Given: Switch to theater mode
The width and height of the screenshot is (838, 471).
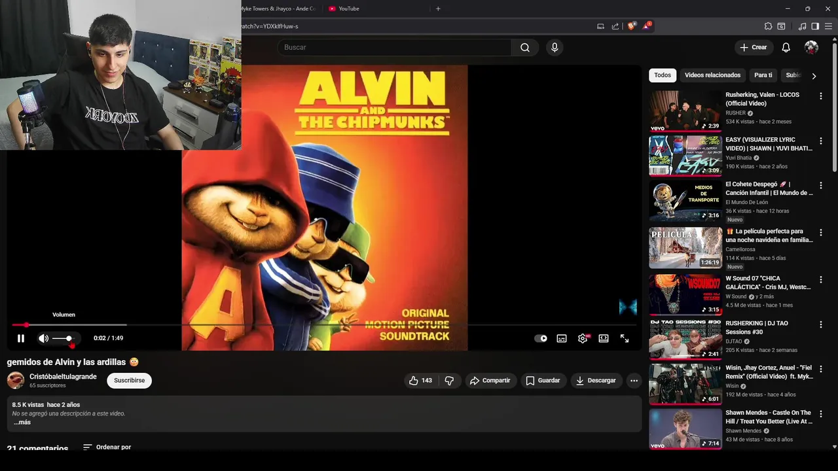Looking at the screenshot, I should click(604, 338).
